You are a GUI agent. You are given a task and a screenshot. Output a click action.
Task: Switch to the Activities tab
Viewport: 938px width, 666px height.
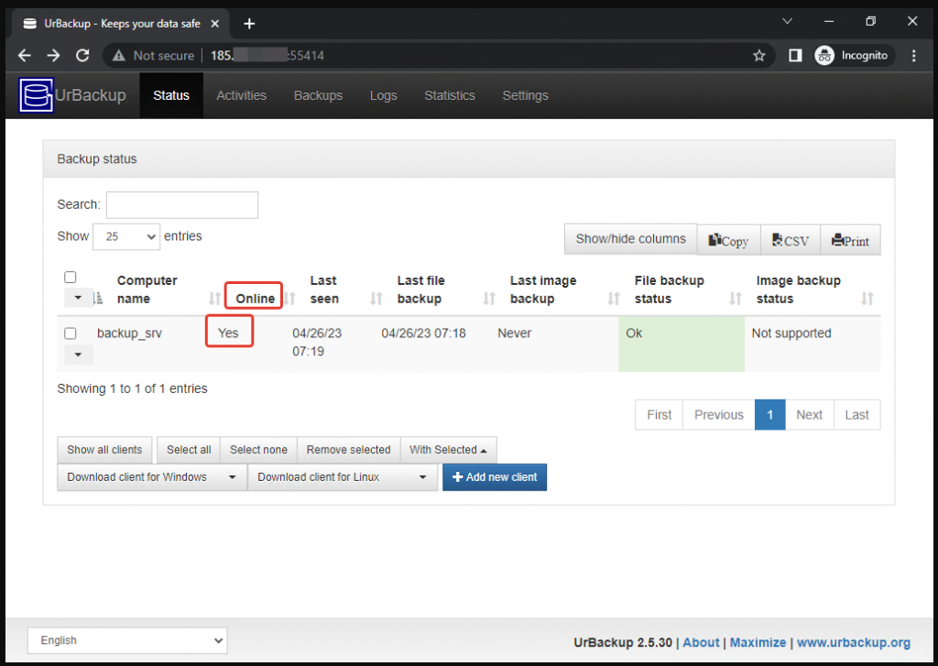tap(241, 95)
